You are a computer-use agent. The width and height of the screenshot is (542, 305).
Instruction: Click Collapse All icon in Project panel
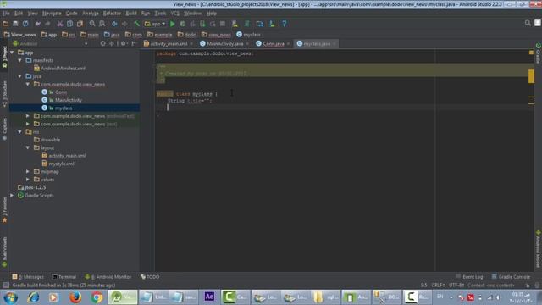111,44
